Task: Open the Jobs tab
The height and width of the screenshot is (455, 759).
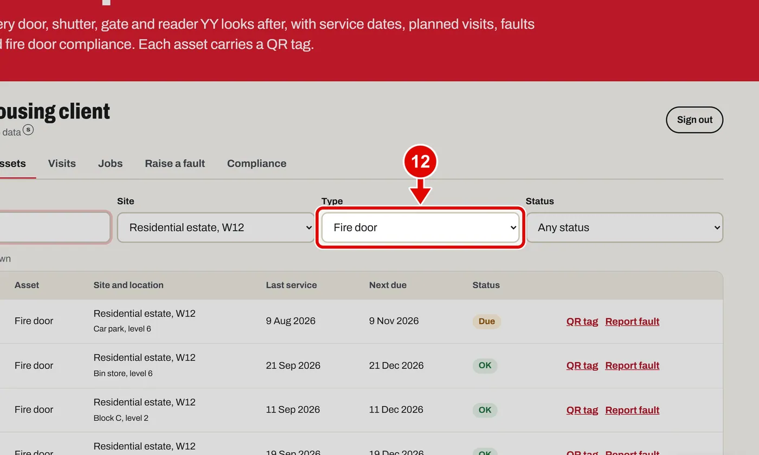Action: 110,164
